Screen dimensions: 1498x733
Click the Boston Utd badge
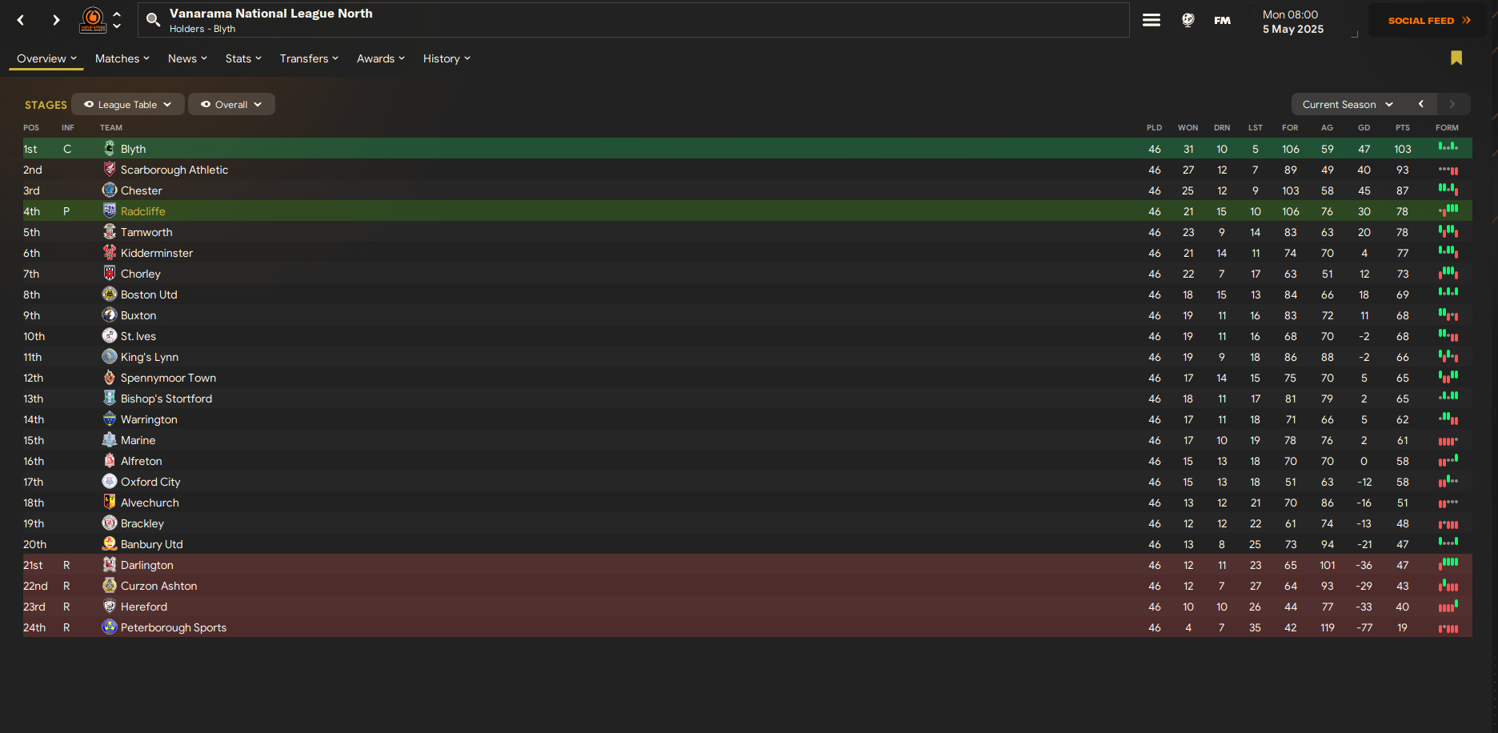point(110,294)
